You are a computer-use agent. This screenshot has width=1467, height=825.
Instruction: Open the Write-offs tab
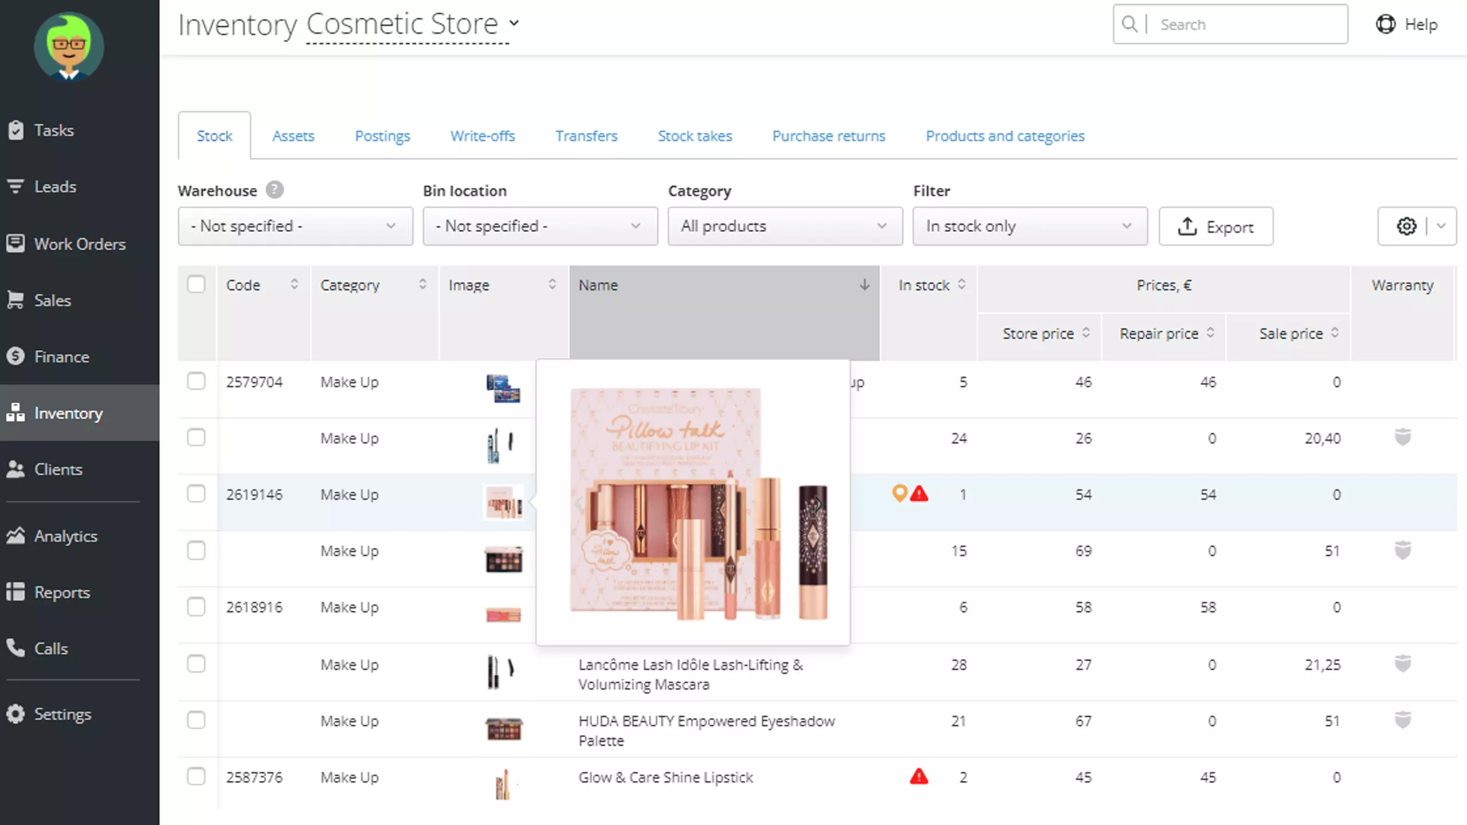point(483,136)
